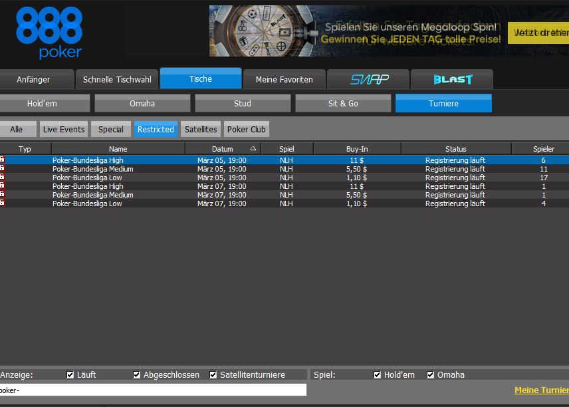Image resolution: width=569 pixels, height=407 pixels.
Task: Click the lock icon for Poker-Bundesliga Low März 07
Action: coord(2,203)
